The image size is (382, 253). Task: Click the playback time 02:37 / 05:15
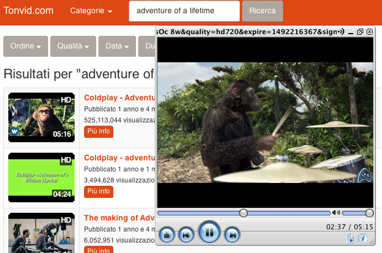click(x=349, y=227)
